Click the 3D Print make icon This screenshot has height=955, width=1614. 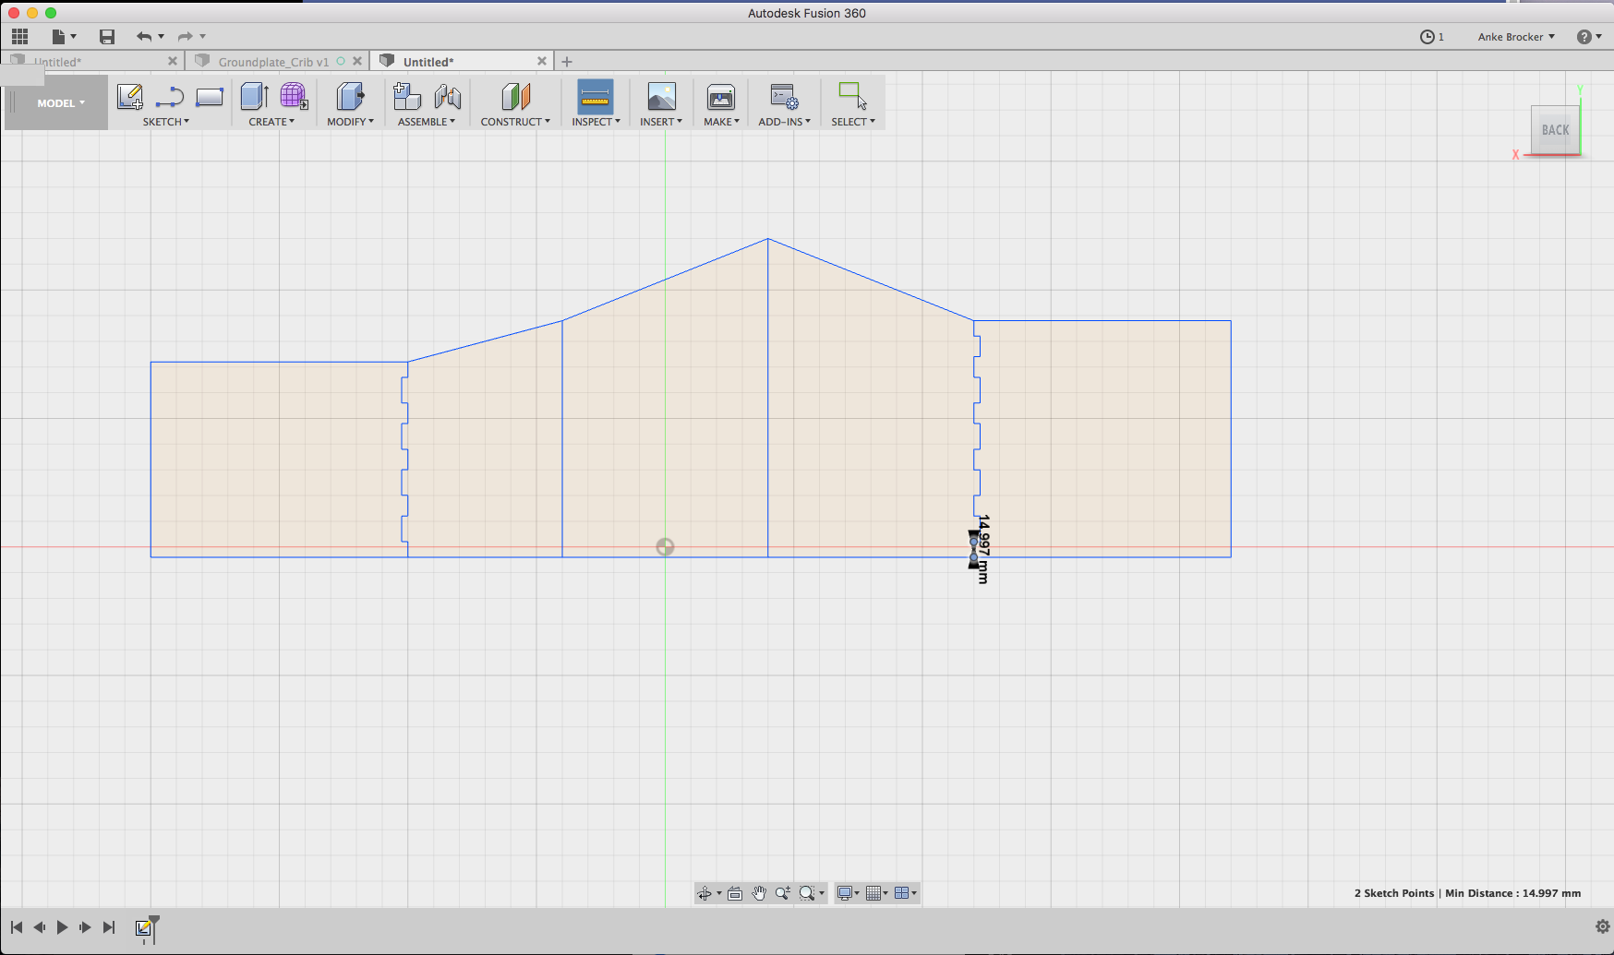[x=721, y=96]
